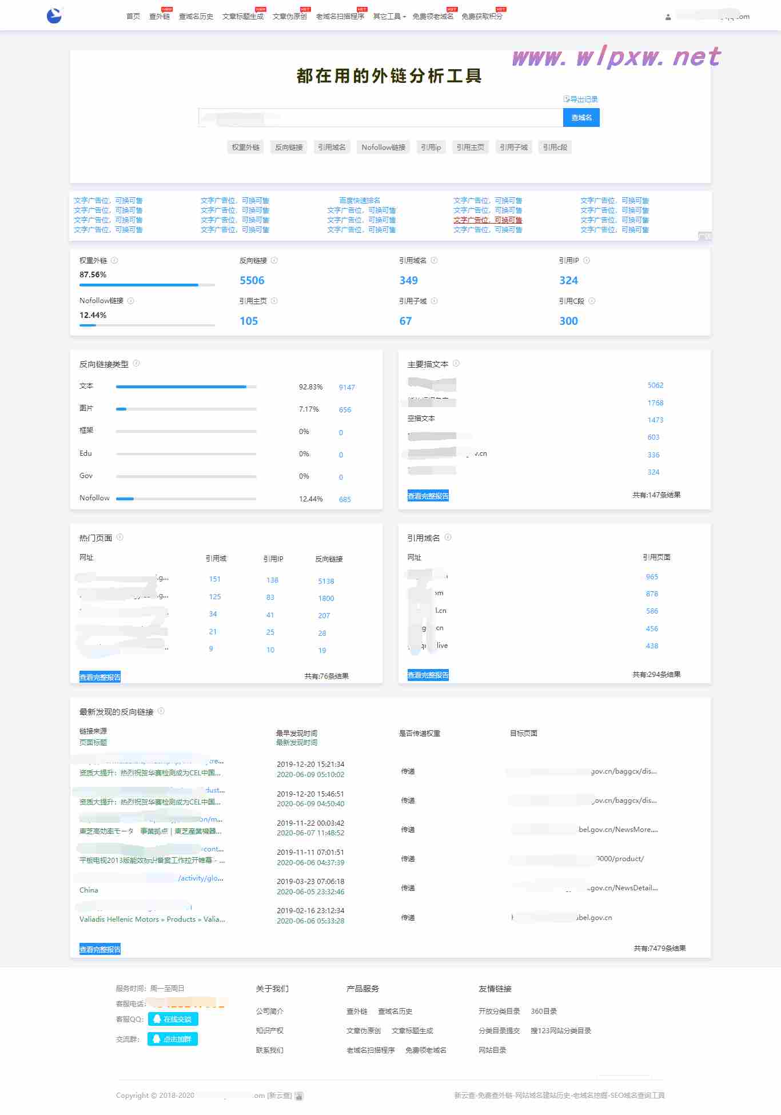
Task: Click the red underlined 文字广告位 link
Action: pyautogui.click(x=488, y=220)
